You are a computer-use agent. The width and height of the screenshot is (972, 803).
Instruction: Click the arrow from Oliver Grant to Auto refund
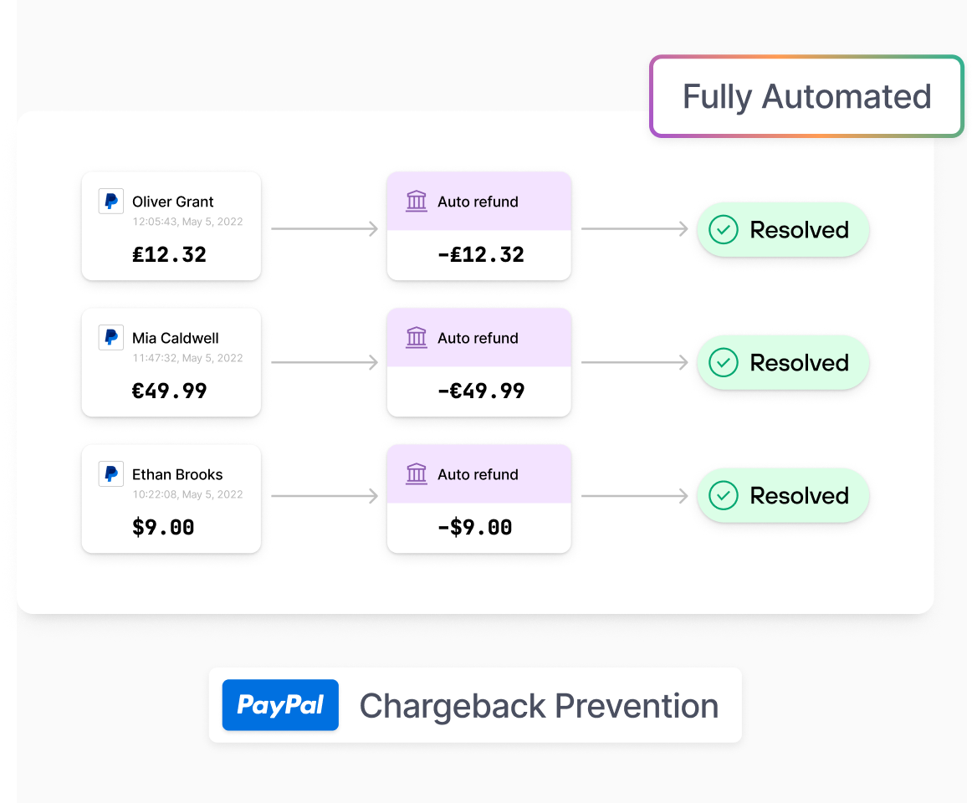coord(325,229)
